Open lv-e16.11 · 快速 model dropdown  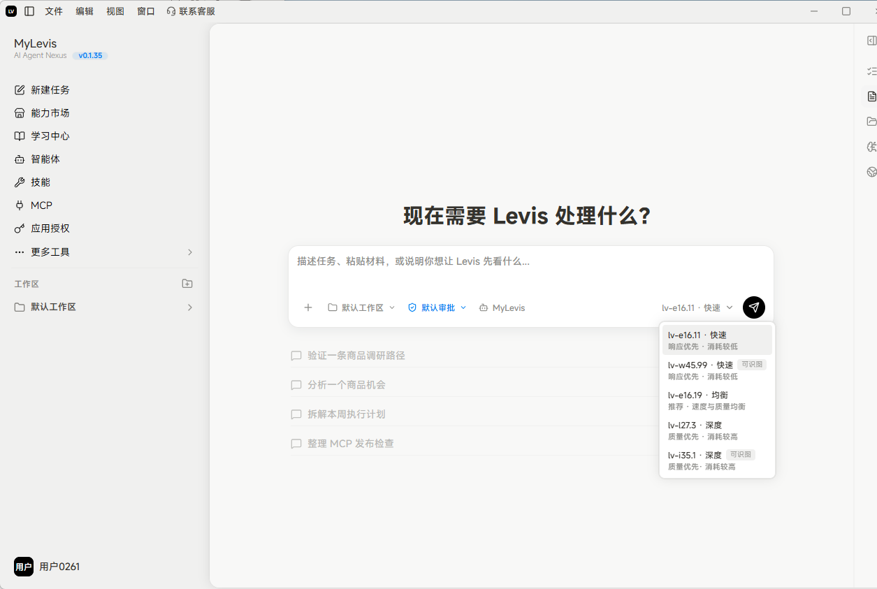pyautogui.click(x=697, y=307)
